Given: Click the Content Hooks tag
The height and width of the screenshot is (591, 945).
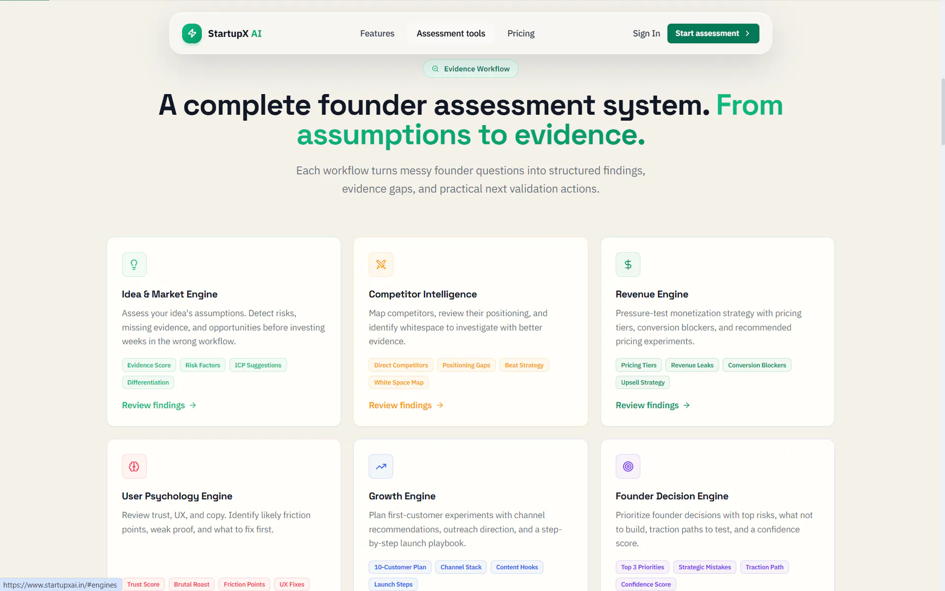Looking at the screenshot, I should click(517, 567).
